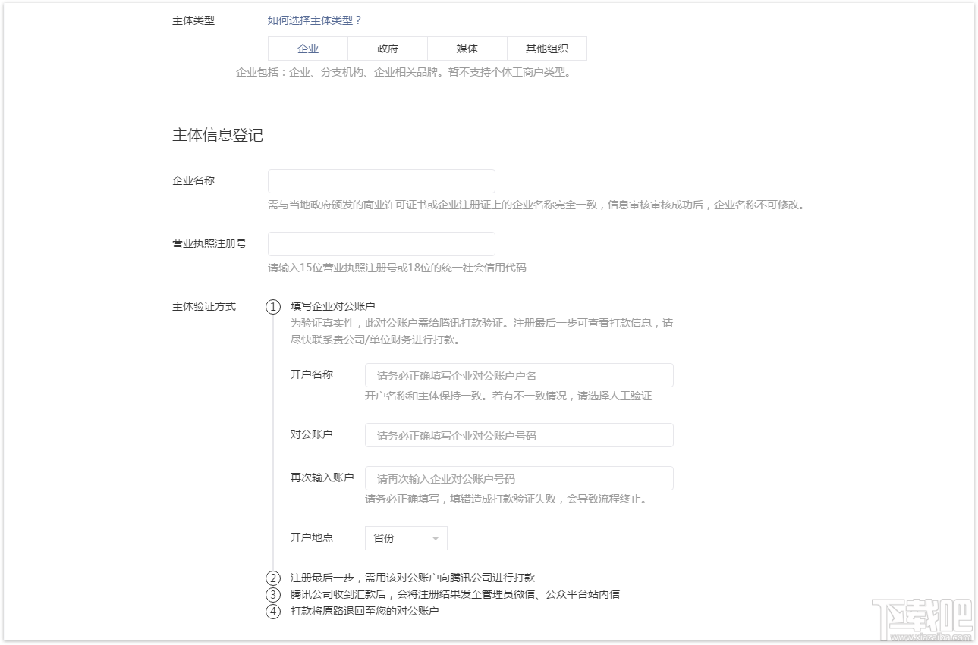Click the 开户名称 input field

pyautogui.click(x=519, y=374)
